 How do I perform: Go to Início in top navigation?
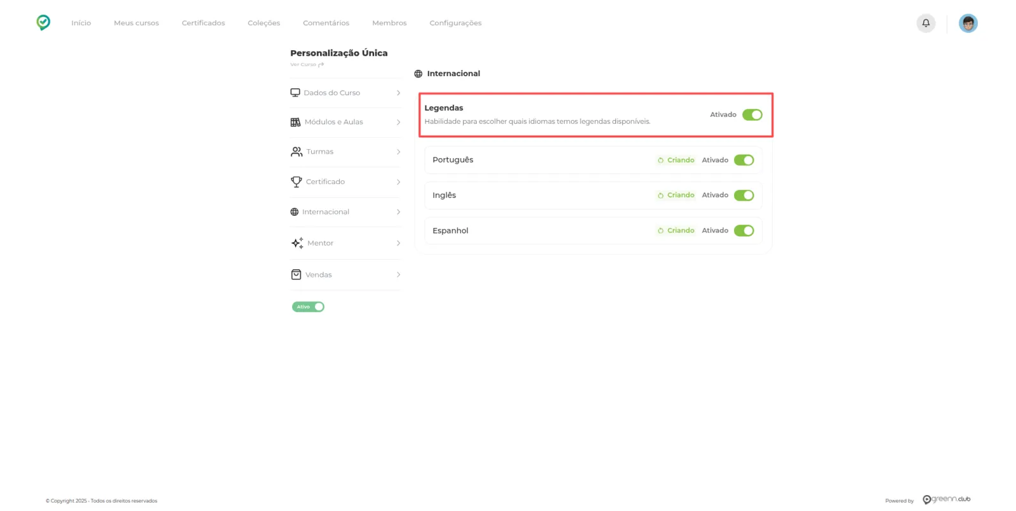pyautogui.click(x=81, y=23)
